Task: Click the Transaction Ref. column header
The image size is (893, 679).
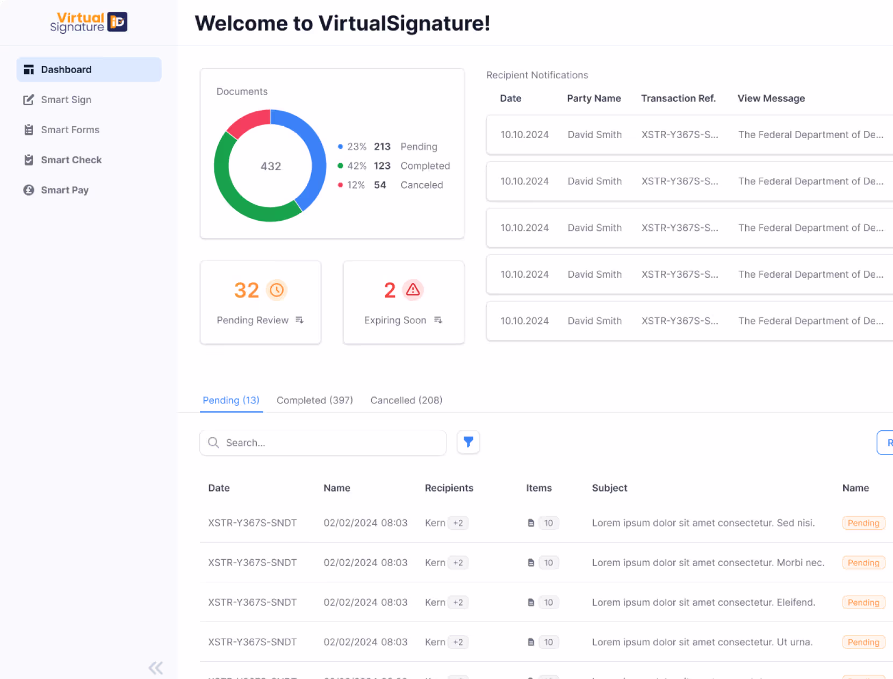Action: tap(678, 98)
